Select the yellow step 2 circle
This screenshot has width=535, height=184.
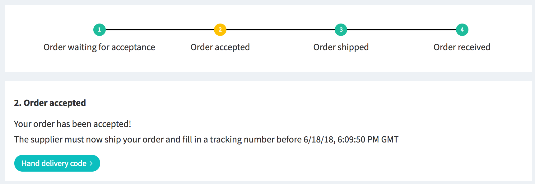tap(220, 30)
